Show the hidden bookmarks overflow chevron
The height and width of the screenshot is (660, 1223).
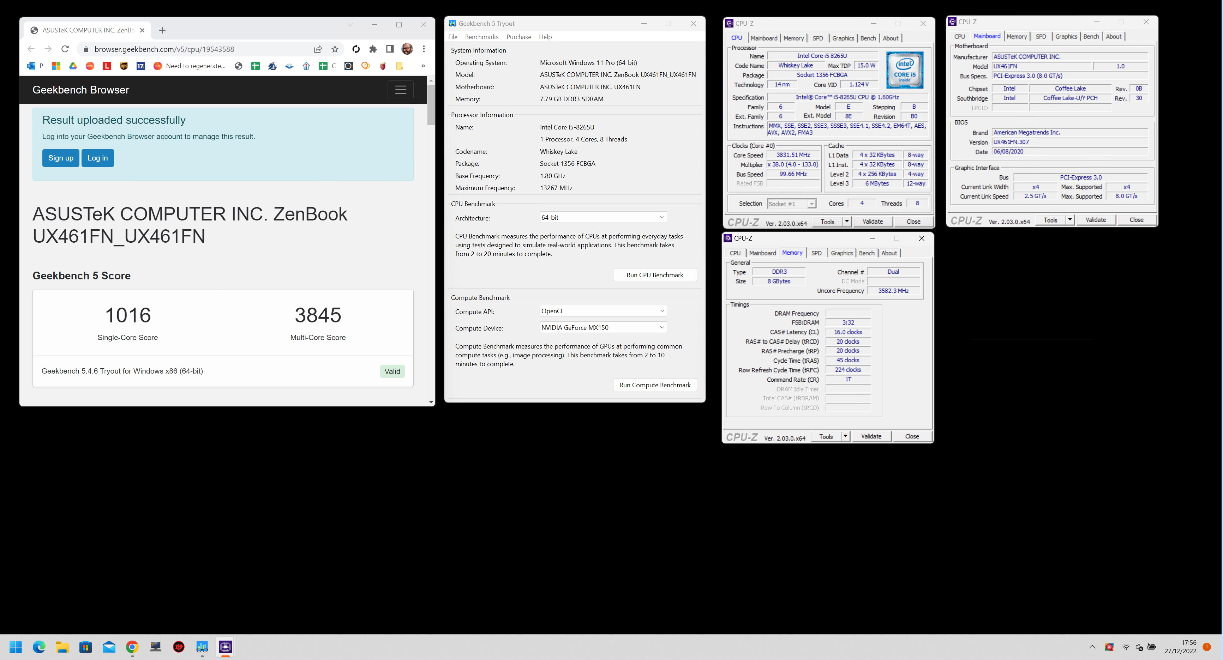click(x=422, y=66)
